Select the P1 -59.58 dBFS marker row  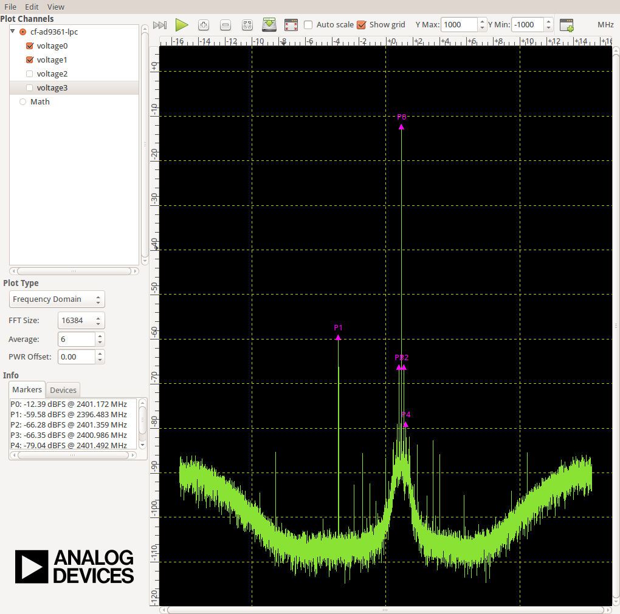click(69, 414)
